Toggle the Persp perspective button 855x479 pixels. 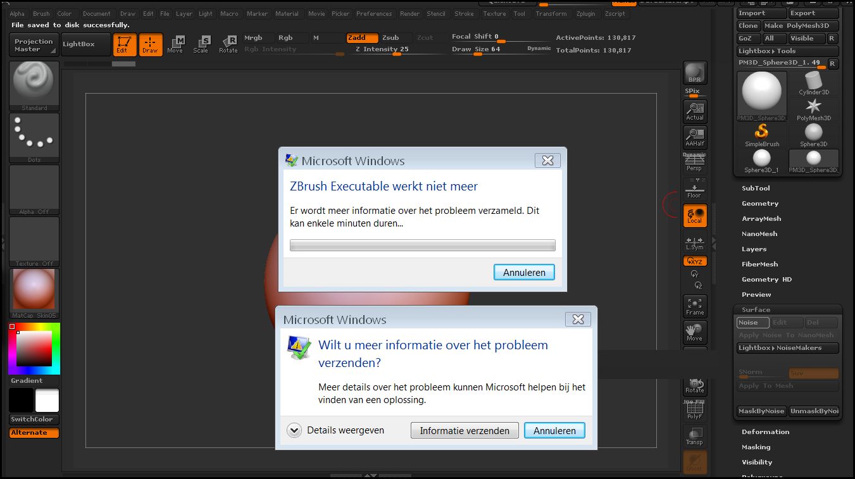(x=695, y=163)
